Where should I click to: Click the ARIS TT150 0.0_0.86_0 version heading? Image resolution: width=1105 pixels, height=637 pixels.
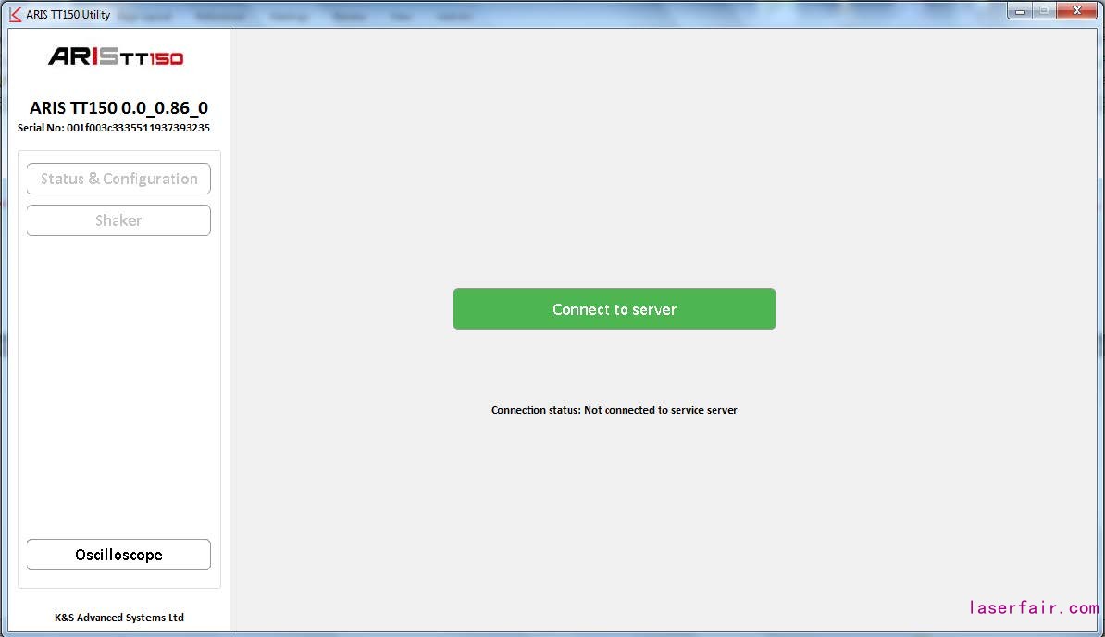click(x=118, y=107)
